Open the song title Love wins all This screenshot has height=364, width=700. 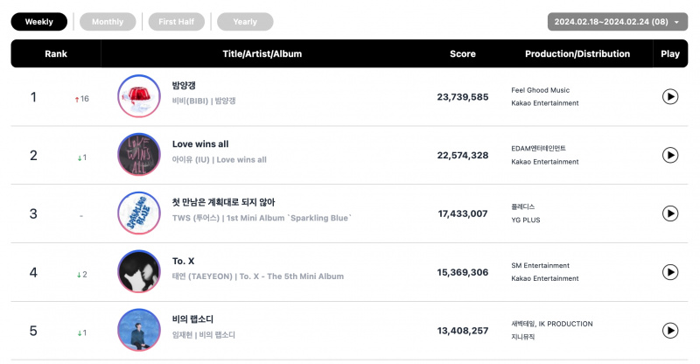[x=200, y=143]
